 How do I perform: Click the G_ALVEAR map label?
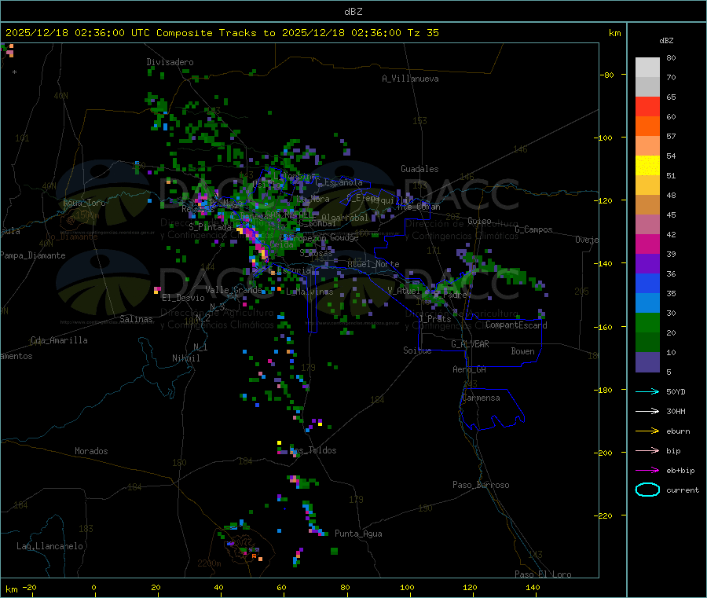pyautogui.click(x=470, y=344)
